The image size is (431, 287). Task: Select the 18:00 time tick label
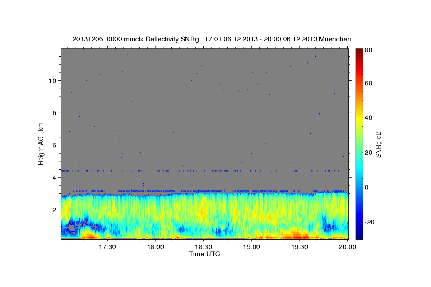(156, 247)
